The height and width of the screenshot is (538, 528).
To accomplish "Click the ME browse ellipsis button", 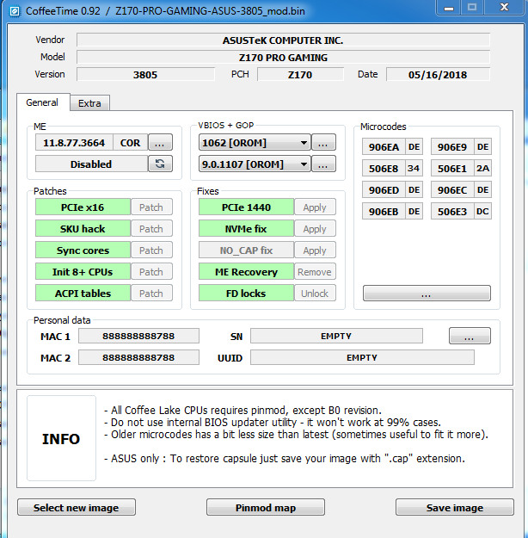I will click(160, 142).
